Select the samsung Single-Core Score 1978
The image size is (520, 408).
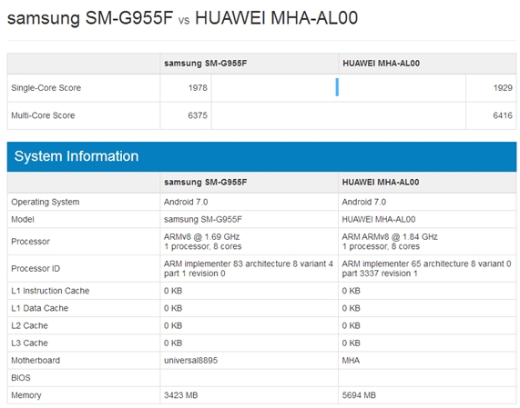tap(198, 88)
